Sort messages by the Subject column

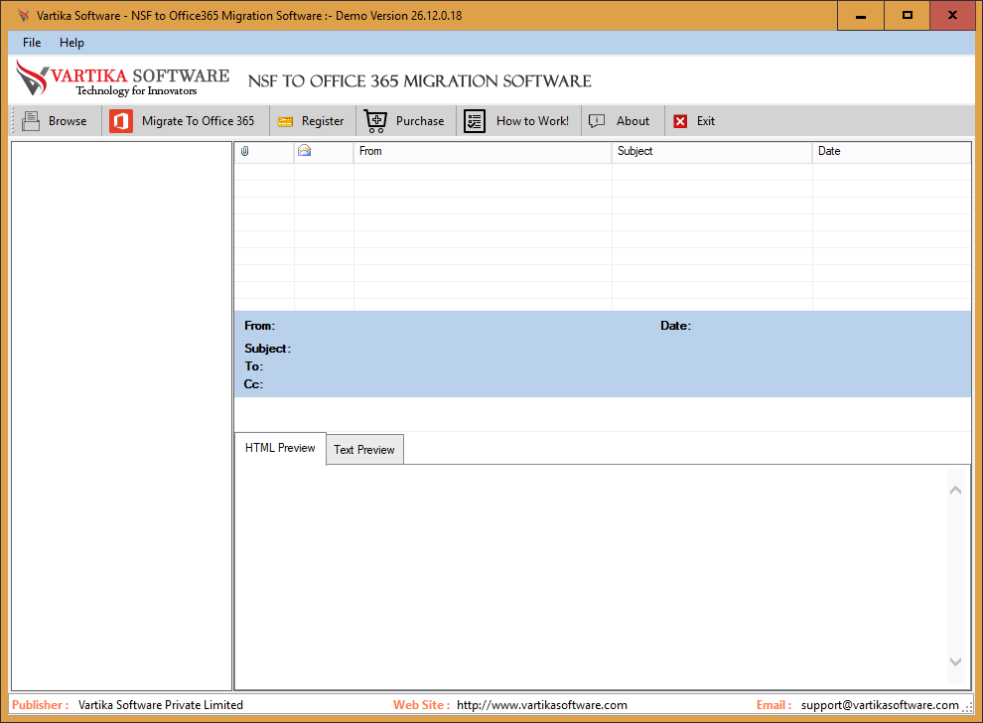click(712, 151)
